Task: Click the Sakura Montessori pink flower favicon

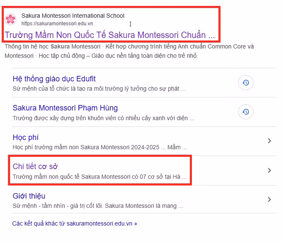Action: (11, 19)
